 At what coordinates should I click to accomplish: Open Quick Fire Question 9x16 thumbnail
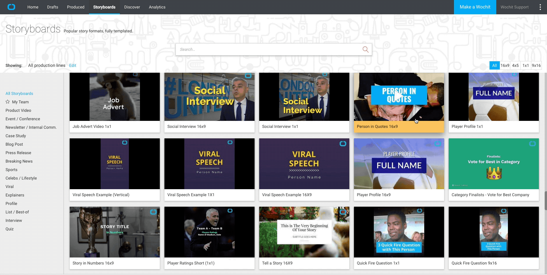coord(494,232)
